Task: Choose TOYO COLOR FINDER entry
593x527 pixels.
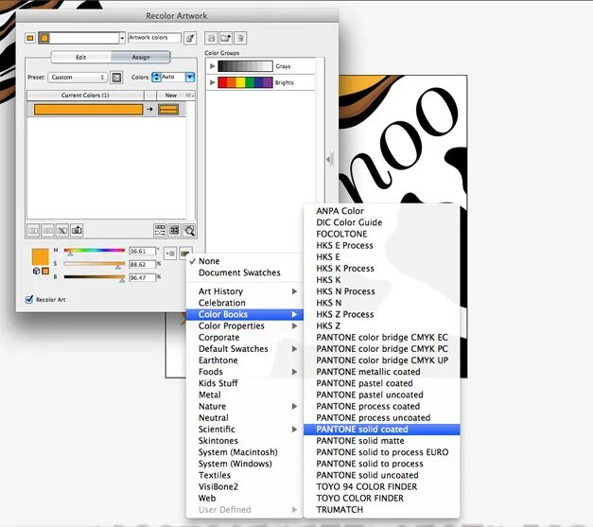Action: [x=381, y=499]
